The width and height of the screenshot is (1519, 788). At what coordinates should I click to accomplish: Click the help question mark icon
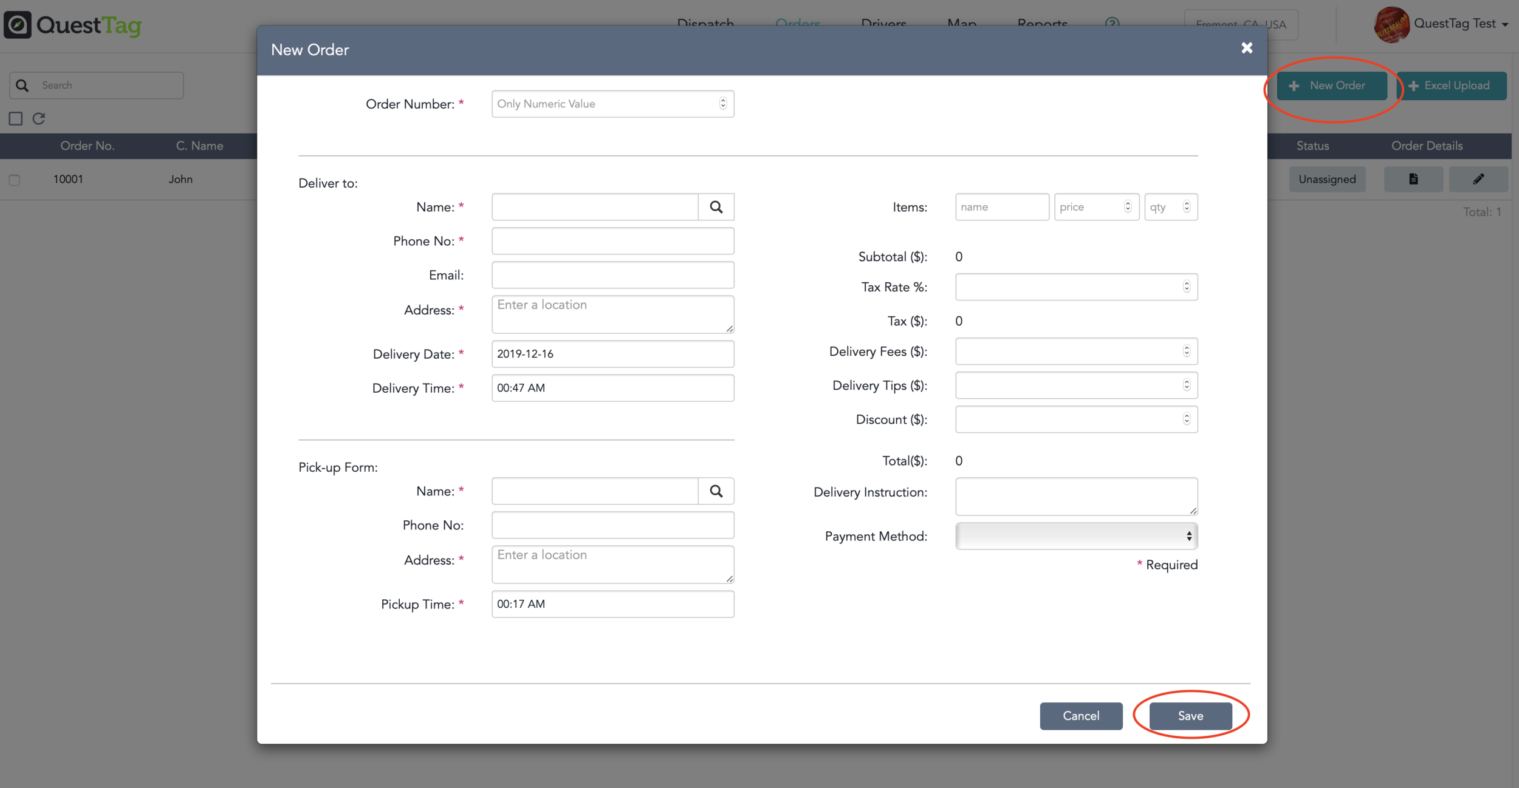1111,23
